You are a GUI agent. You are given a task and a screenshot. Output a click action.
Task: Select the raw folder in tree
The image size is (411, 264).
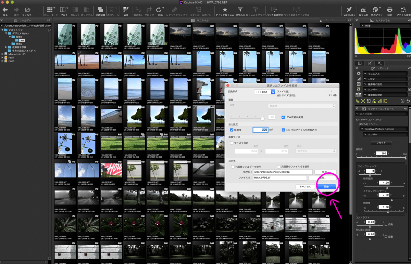click(x=22, y=40)
